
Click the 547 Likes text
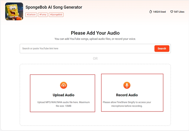click(x=179, y=12)
